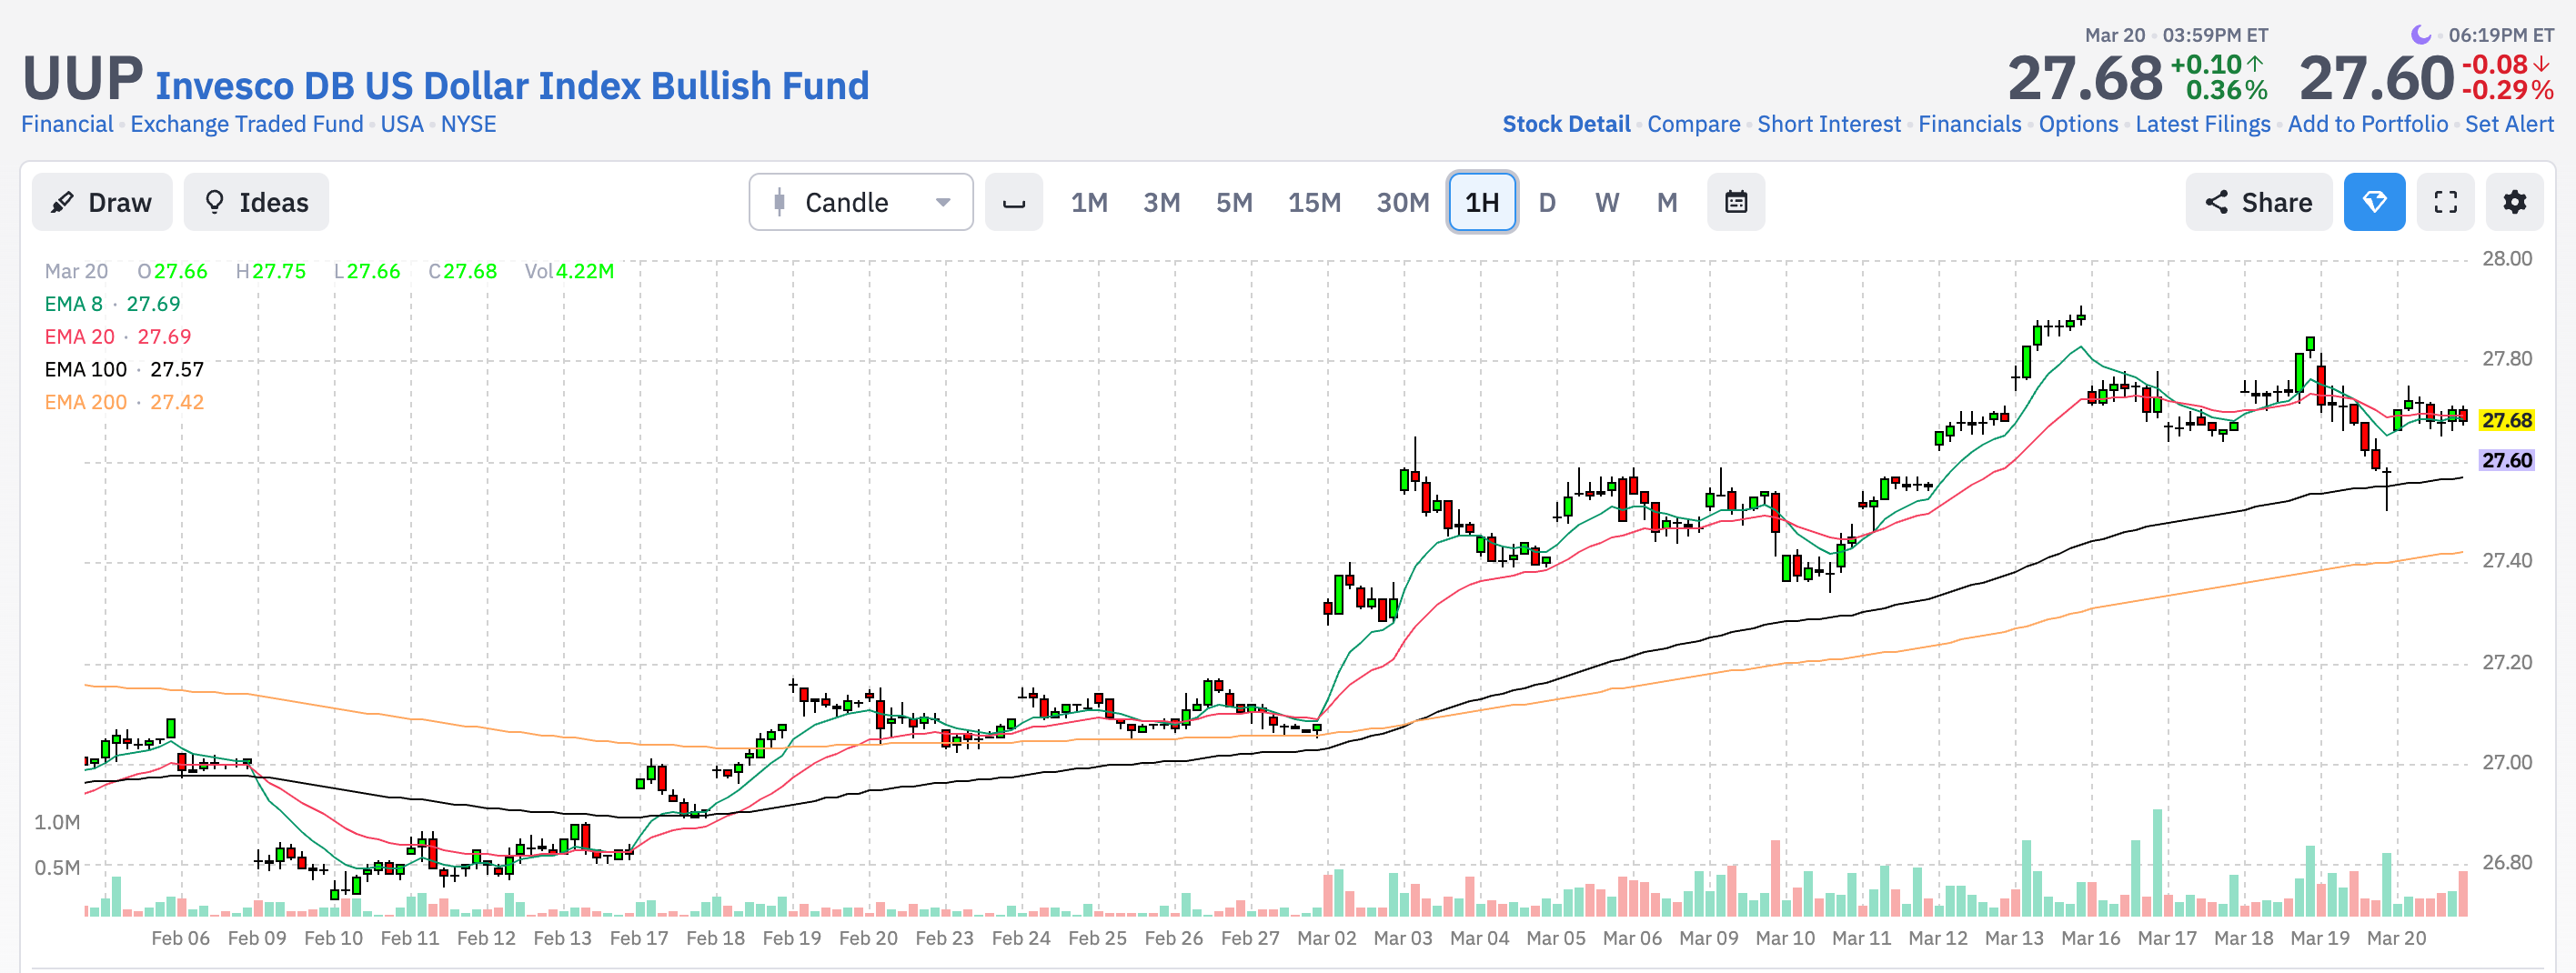Select the 3M timeframe
The height and width of the screenshot is (973, 2576).
click(x=1162, y=202)
